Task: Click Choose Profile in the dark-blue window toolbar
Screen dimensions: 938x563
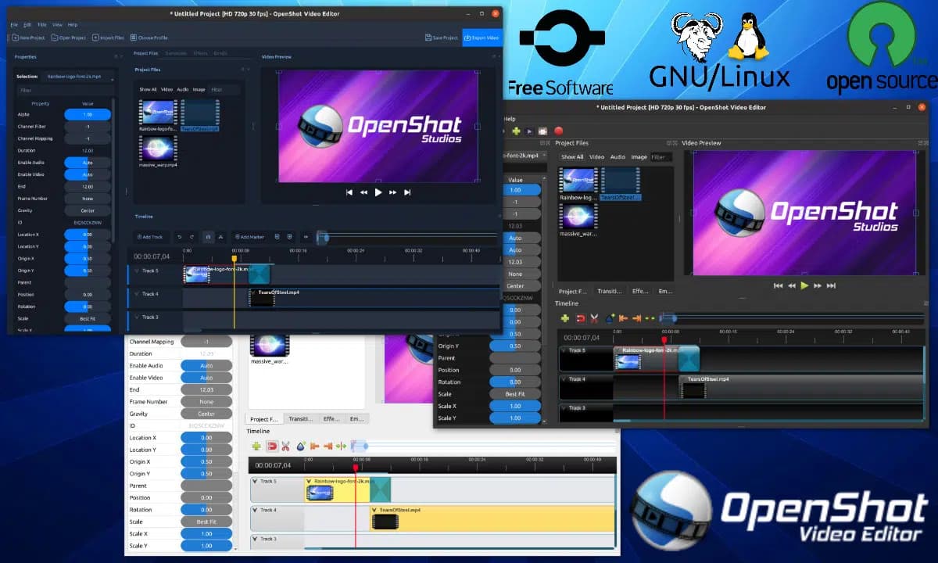Action: click(x=149, y=38)
